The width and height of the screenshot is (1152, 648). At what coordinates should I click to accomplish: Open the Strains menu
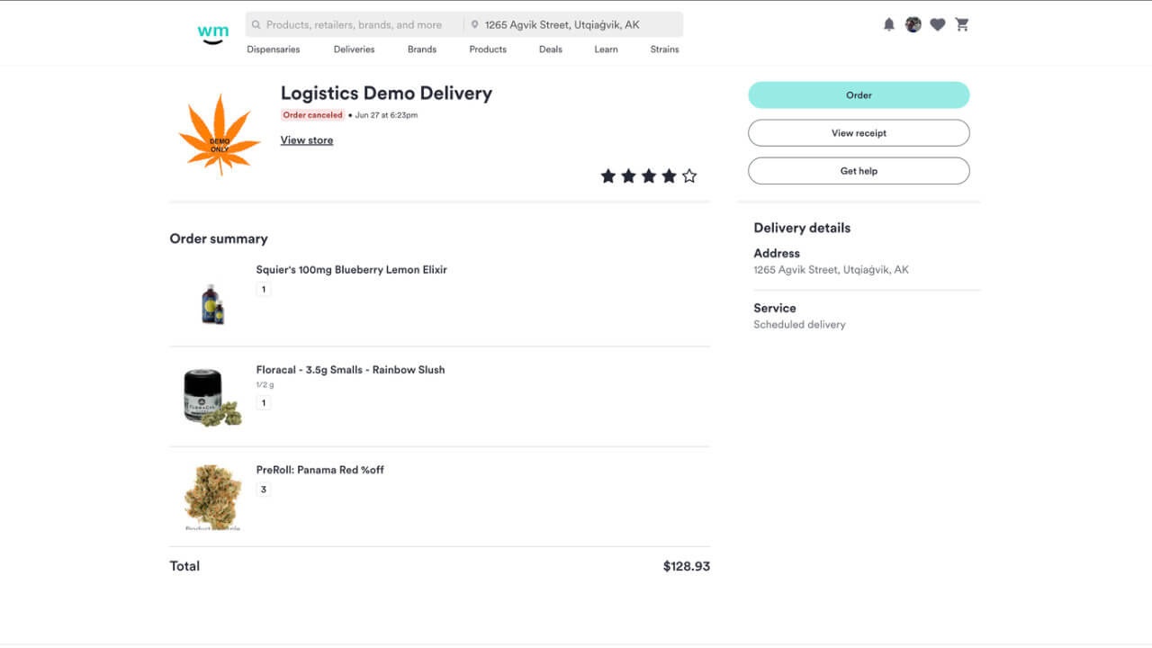tap(664, 49)
